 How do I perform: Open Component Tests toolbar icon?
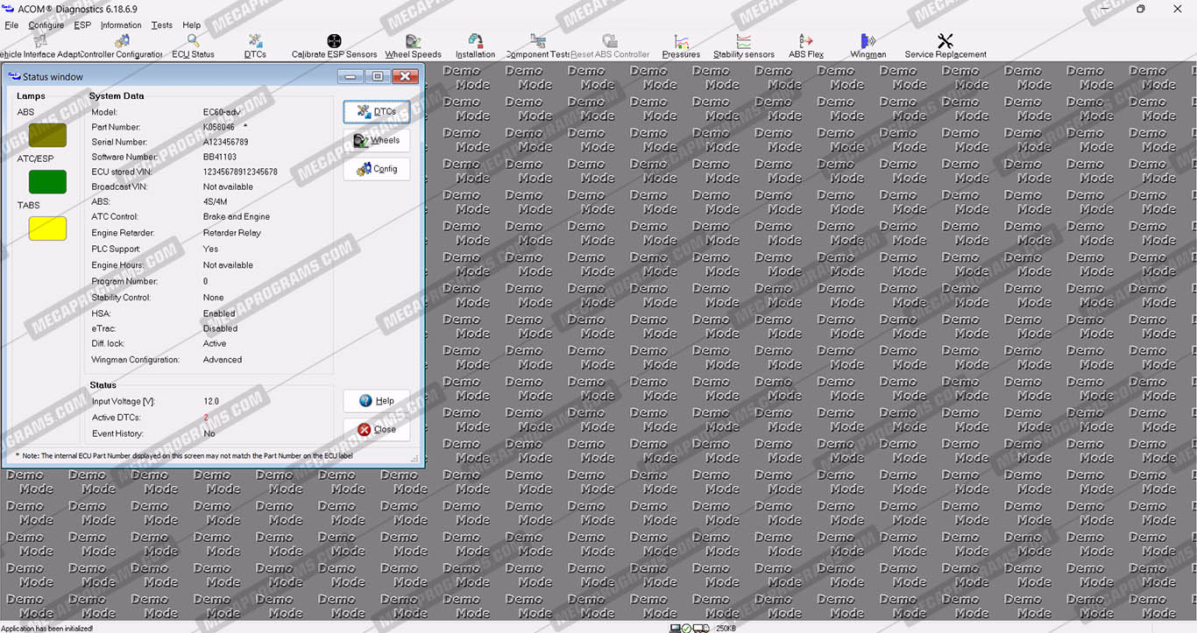coord(538,42)
